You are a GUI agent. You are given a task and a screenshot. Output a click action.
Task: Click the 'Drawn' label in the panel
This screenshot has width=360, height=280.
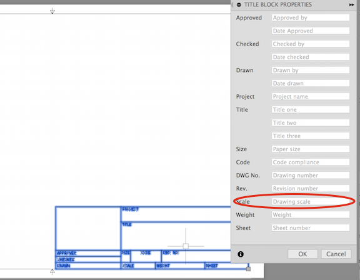click(x=244, y=70)
